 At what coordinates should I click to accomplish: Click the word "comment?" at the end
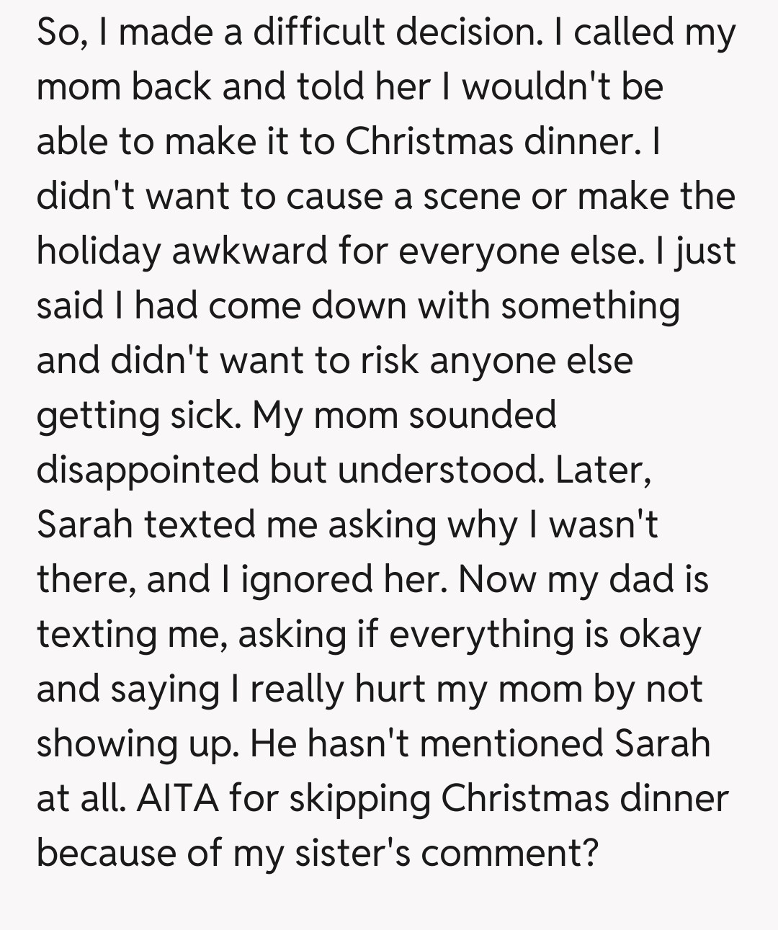point(509,853)
